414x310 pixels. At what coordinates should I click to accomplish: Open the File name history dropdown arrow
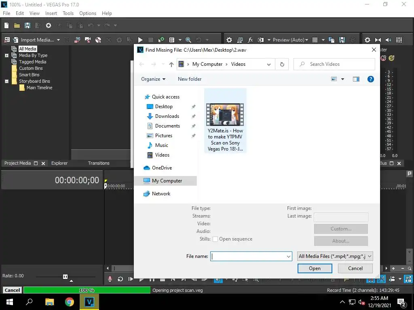289,256
